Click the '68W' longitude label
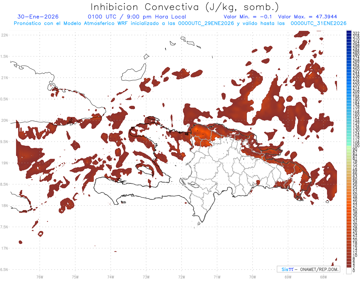Screen dimensions: 363x281 pos(323,277)
